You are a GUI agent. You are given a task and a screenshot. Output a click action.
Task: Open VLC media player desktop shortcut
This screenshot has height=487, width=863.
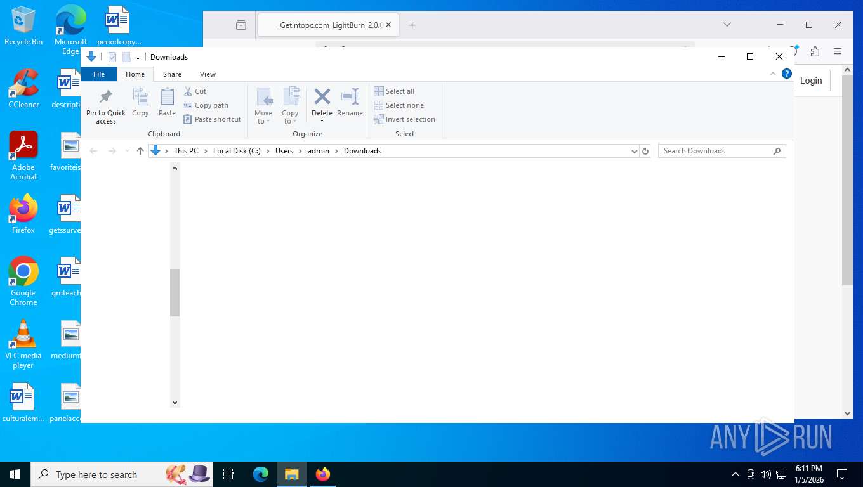tap(23, 344)
